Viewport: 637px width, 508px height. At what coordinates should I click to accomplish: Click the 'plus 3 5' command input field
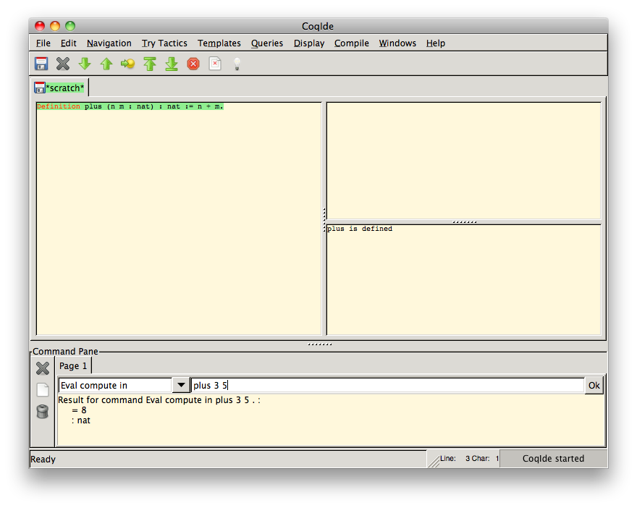click(x=387, y=385)
